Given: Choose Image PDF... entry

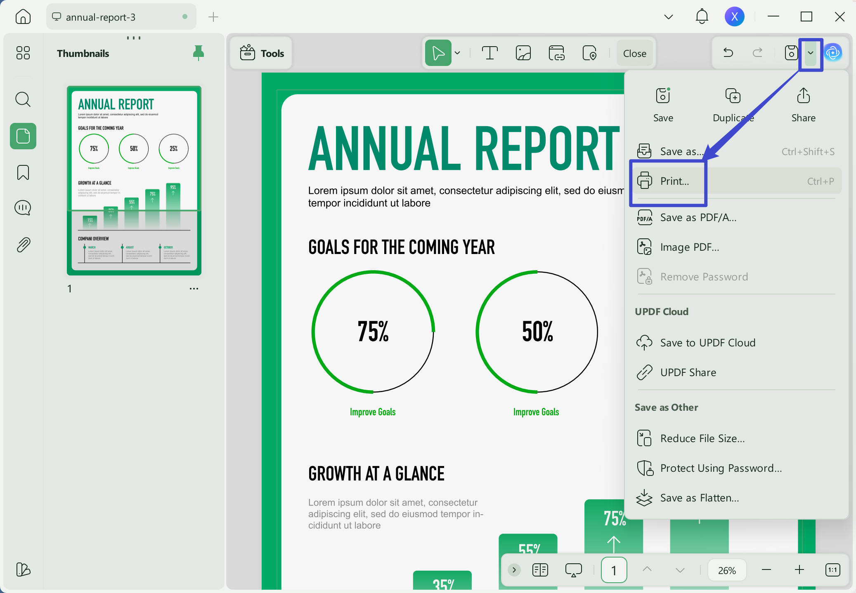Looking at the screenshot, I should [x=736, y=247].
